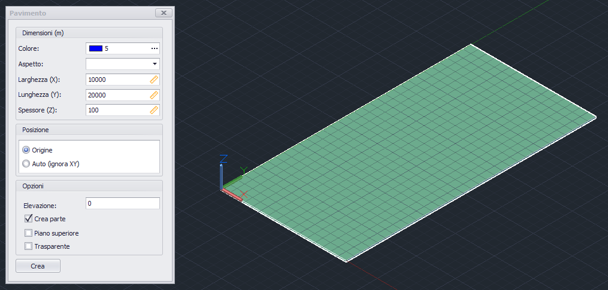The height and width of the screenshot is (290, 608).
Task: Pick Spessore (Z) using its ruler icon
Action: 153,110
